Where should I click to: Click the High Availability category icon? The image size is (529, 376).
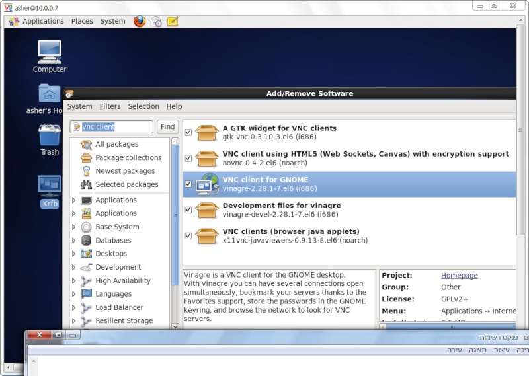coord(87,281)
